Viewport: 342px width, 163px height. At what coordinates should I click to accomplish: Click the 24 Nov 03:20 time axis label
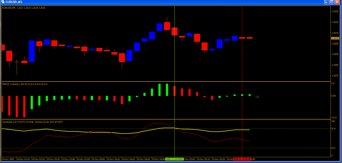(x=39, y=159)
